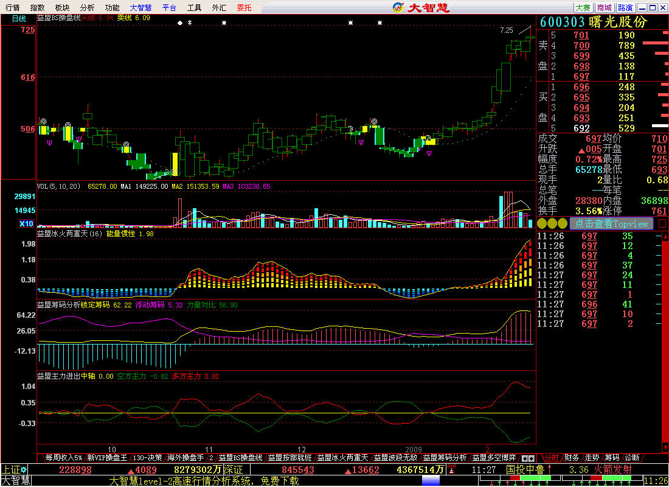
Task: Click the 日线 daily period label
Action: [x=19, y=19]
